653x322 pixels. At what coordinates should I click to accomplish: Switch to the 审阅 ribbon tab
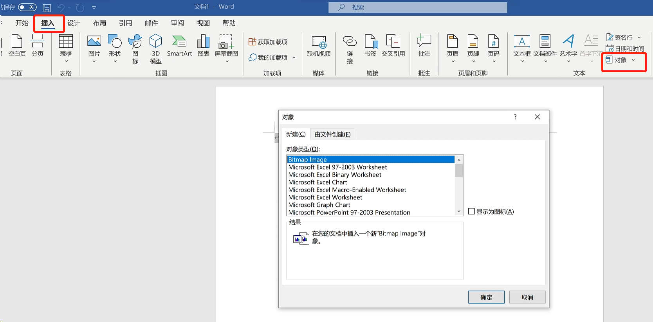pyautogui.click(x=177, y=23)
